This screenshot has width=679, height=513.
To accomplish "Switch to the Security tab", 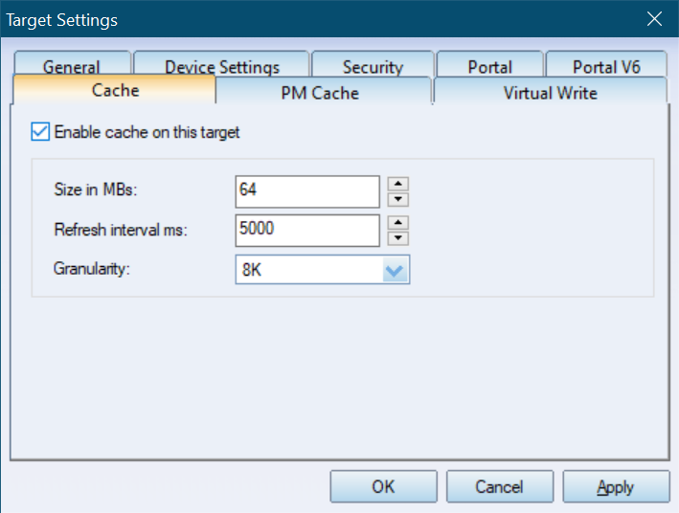I will (x=373, y=64).
